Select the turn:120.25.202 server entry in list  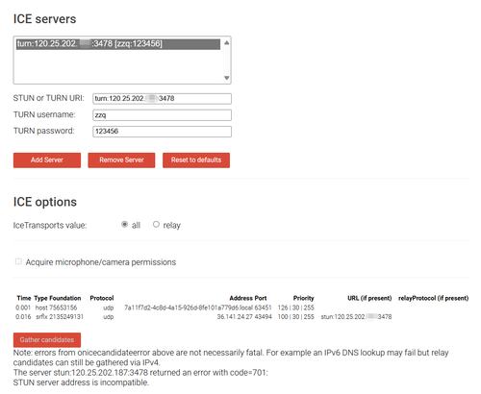coord(118,44)
